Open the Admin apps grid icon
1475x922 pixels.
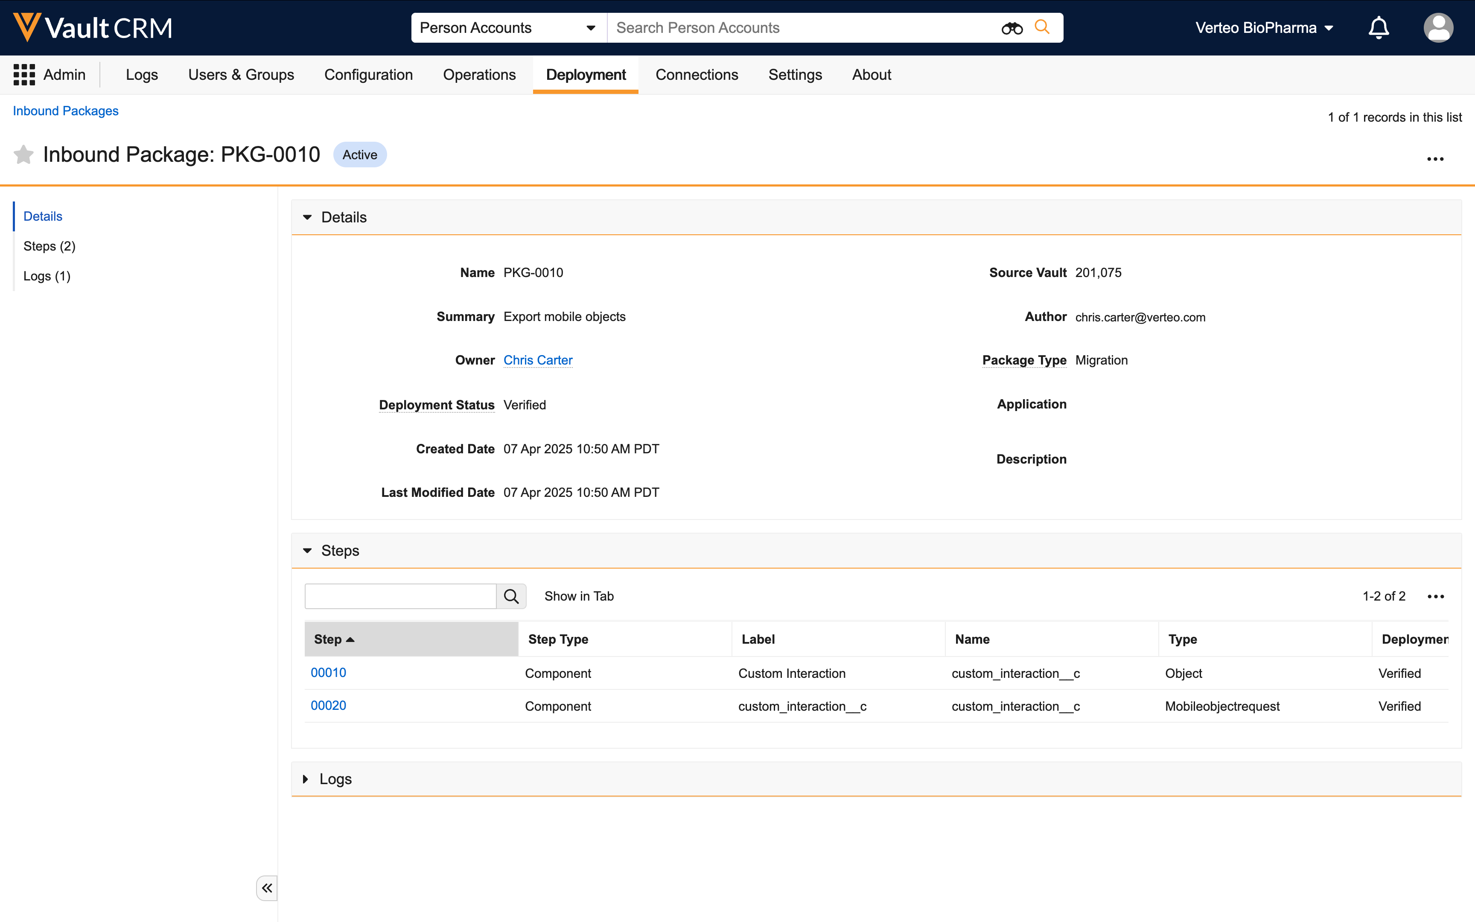(x=24, y=75)
